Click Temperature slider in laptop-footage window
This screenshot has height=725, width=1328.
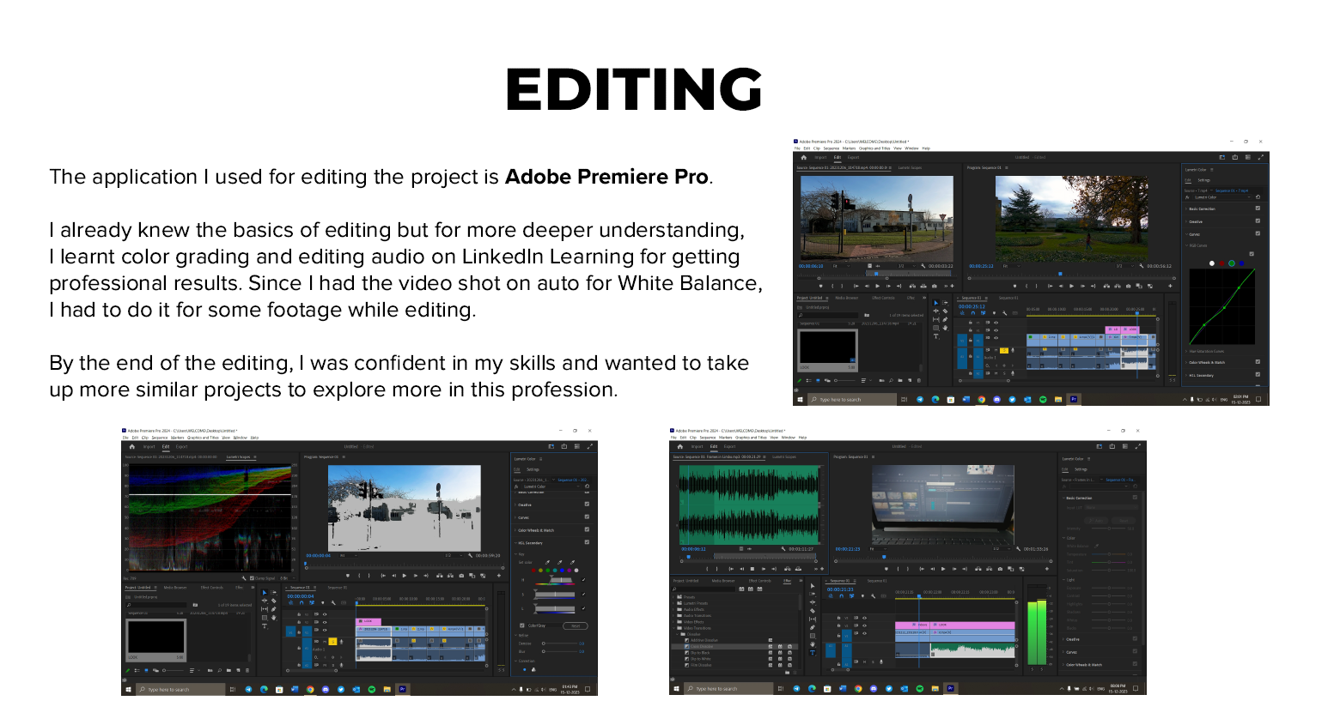point(1109,554)
